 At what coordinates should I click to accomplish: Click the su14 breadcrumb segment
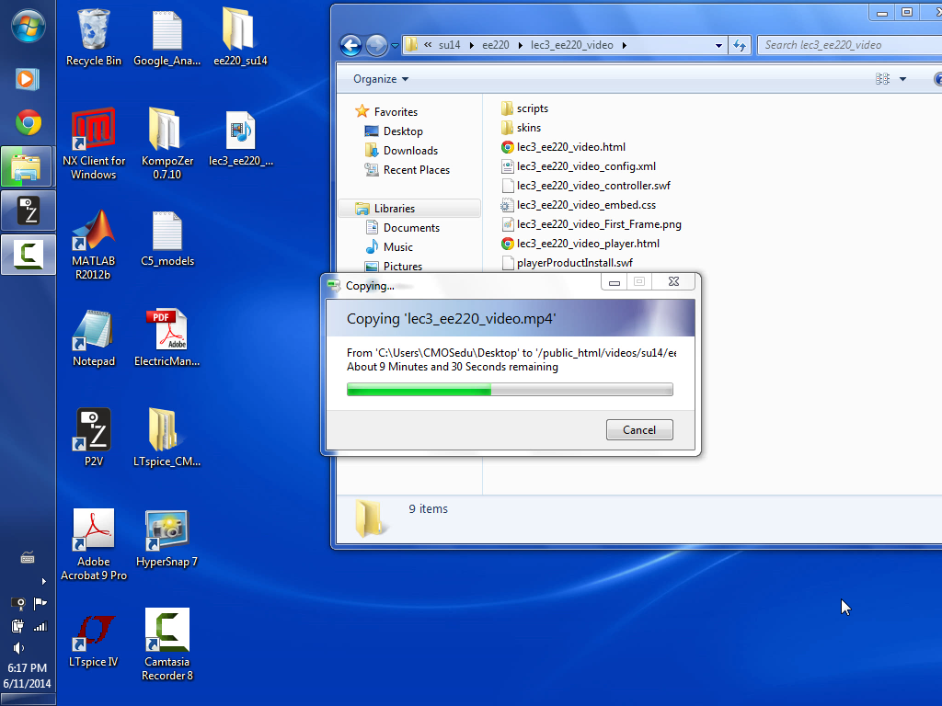(449, 45)
